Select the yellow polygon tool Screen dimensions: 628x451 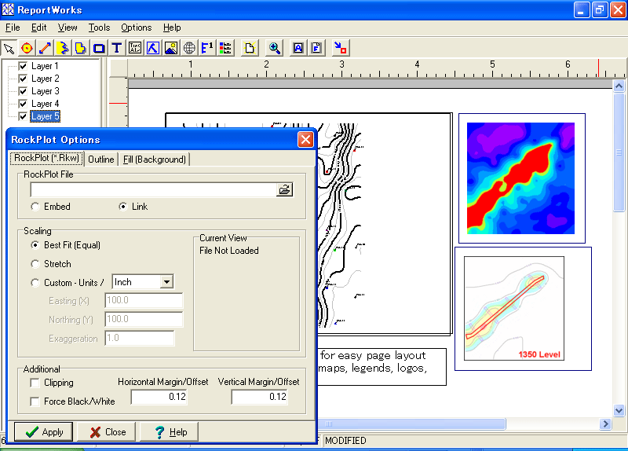81,49
